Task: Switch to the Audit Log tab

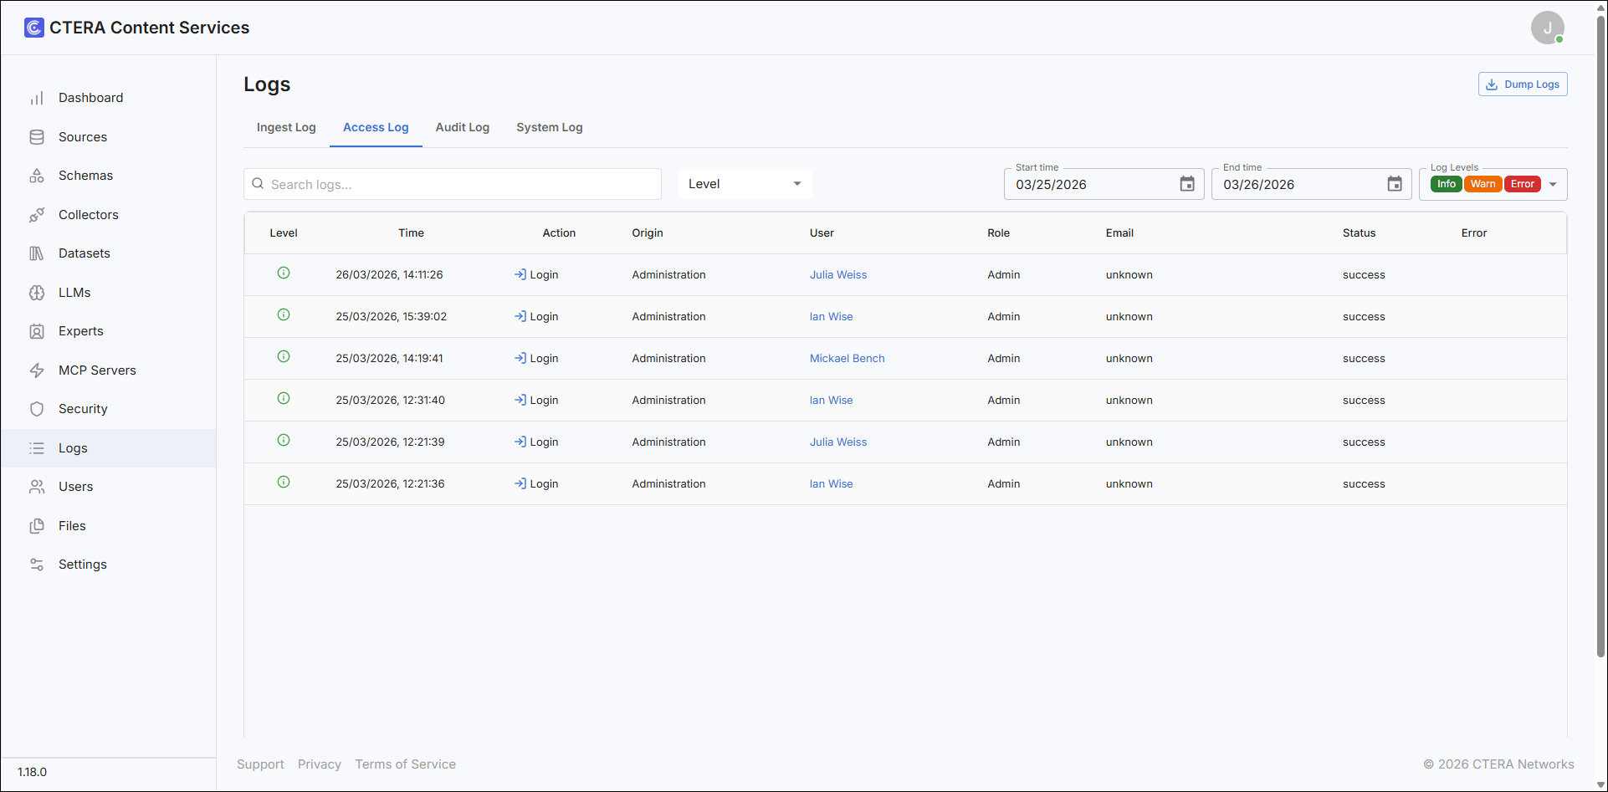Action: [463, 127]
